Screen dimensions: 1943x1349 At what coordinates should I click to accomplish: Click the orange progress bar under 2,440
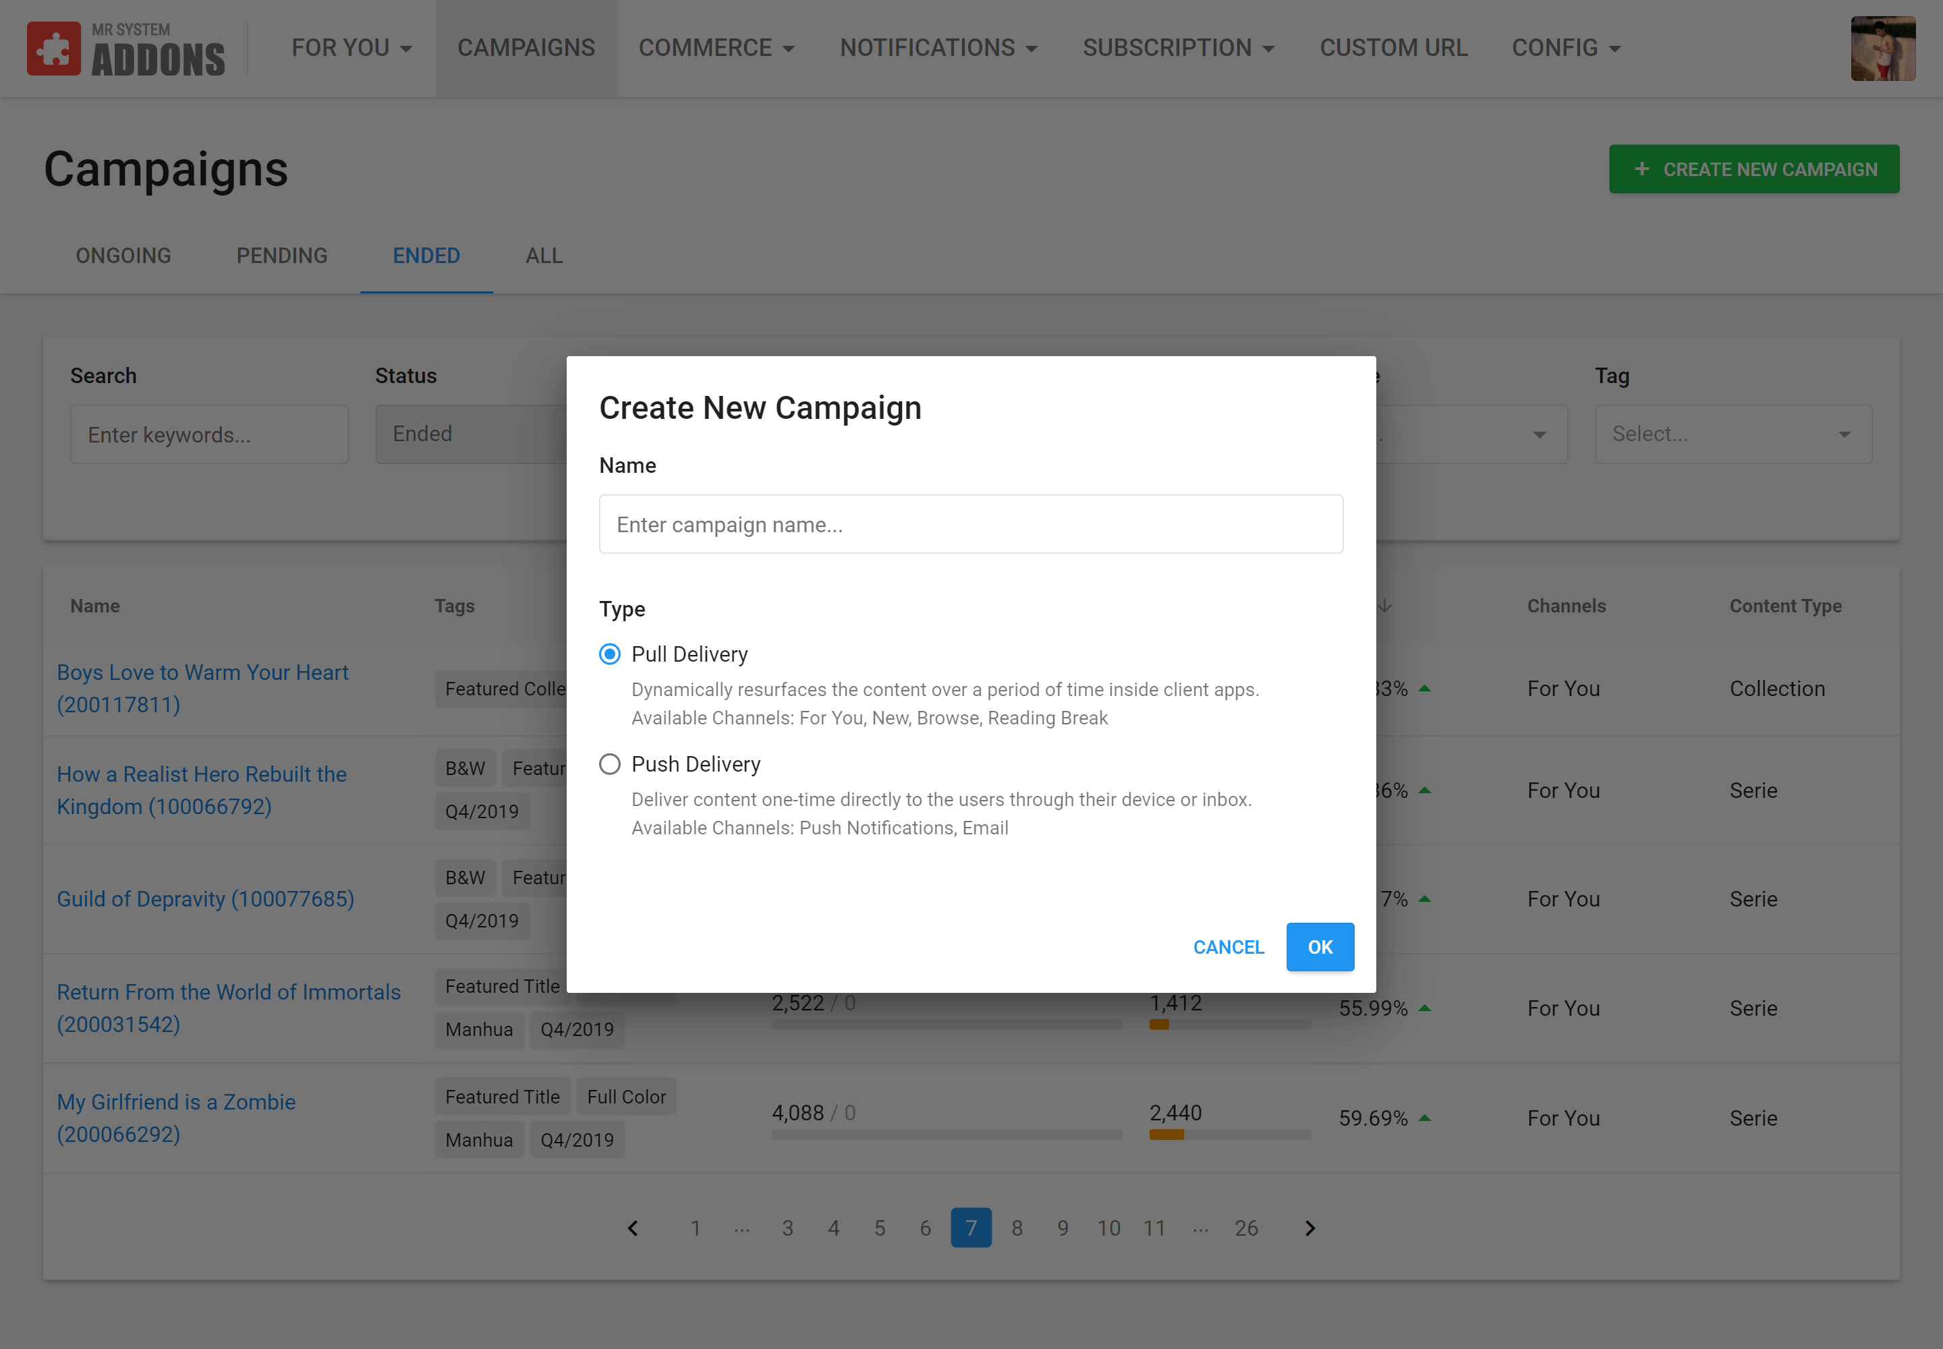(1166, 1135)
